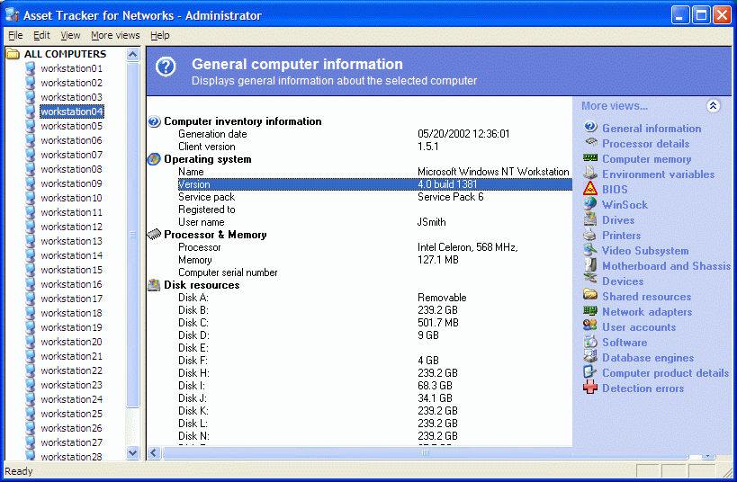Image resolution: width=737 pixels, height=482 pixels.
Task: Click the Printers icon in More views
Action: (590, 235)
